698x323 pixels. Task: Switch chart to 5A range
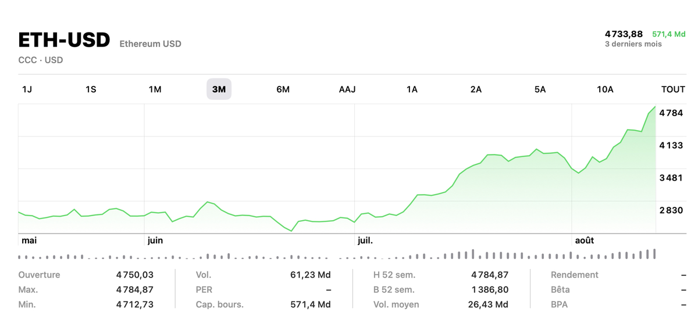pos(540,89)
